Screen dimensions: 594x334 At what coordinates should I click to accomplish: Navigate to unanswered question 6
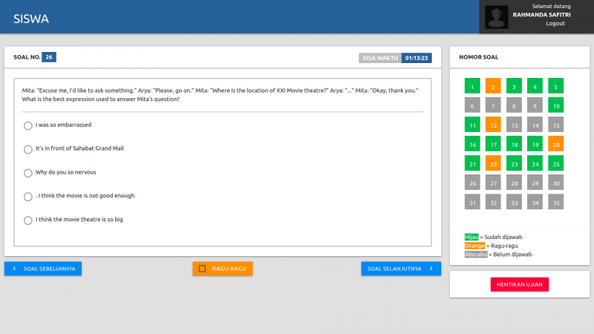pyautogui.click(x=472, y=105)
